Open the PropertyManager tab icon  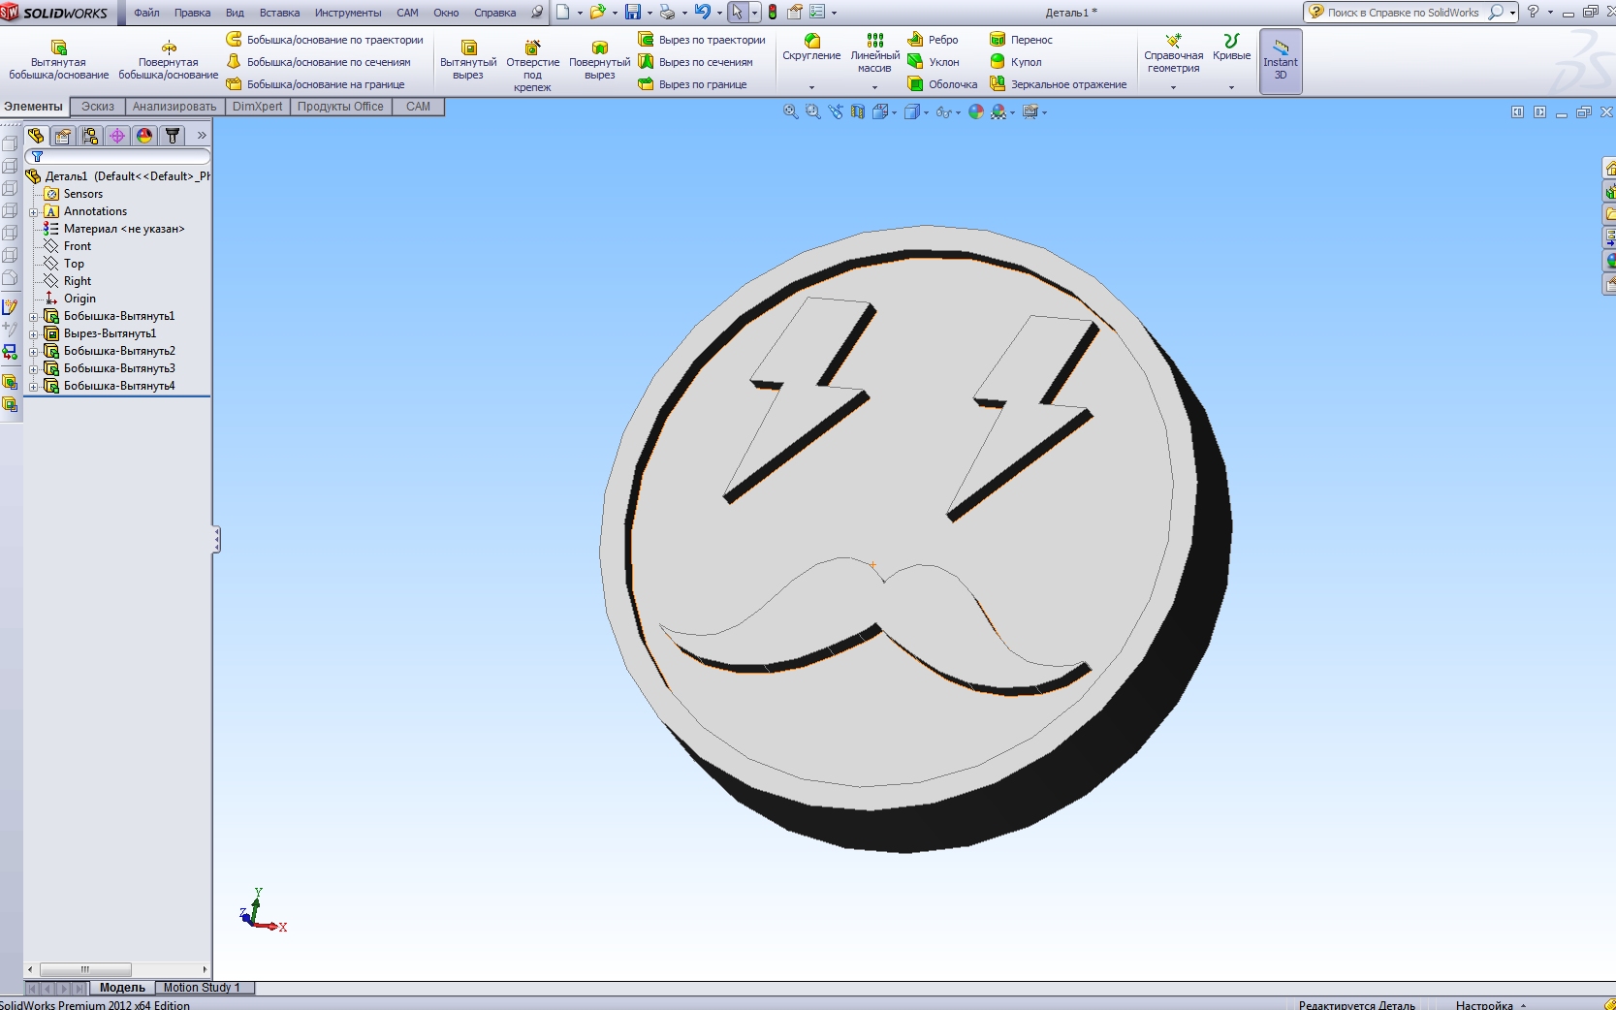(x=63, y=136)
